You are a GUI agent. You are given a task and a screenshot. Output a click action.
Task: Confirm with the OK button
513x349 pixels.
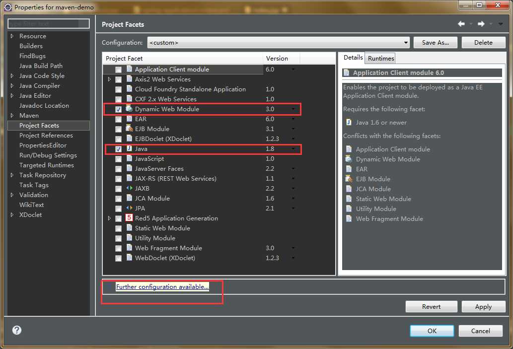[432, 331]
